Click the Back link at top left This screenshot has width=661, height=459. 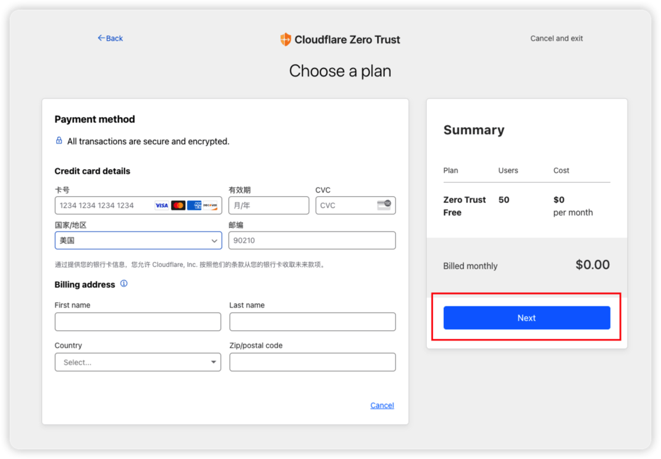tap(110, 38)
